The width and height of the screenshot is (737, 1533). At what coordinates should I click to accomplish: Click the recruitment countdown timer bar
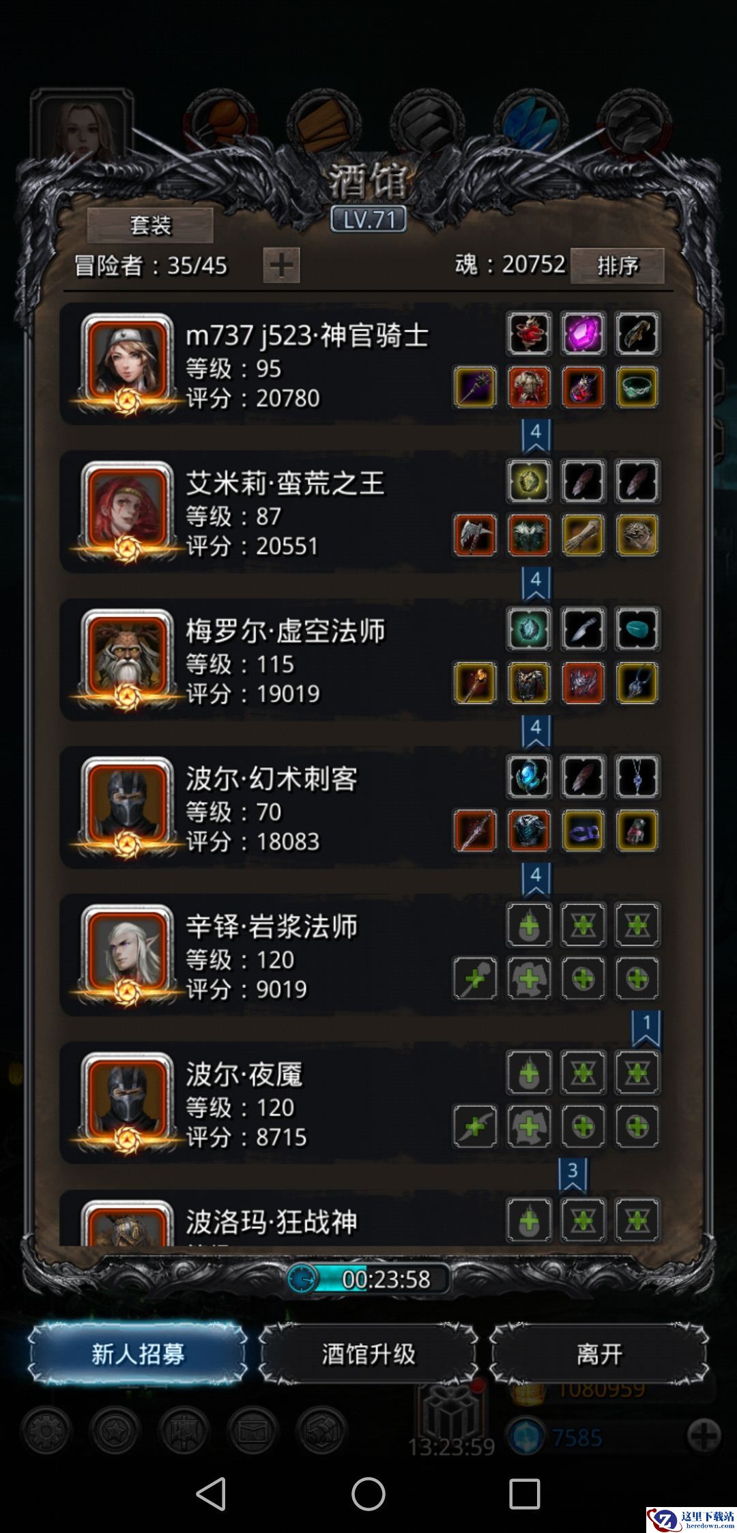369,1279
